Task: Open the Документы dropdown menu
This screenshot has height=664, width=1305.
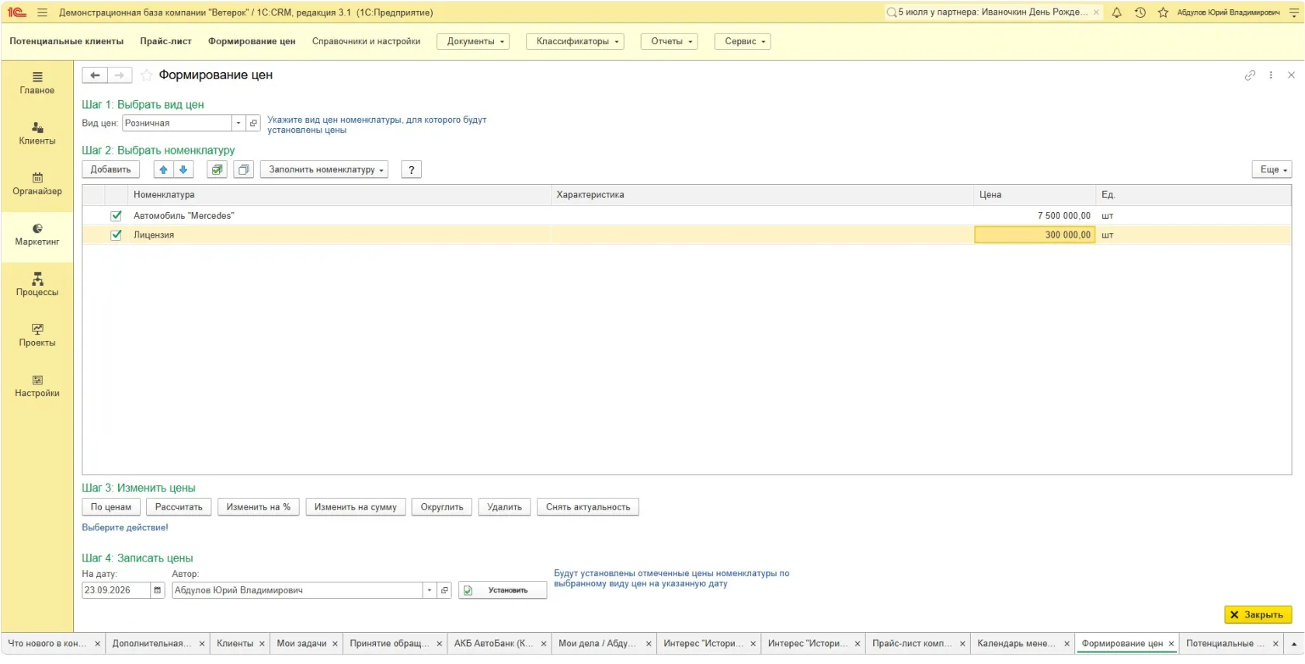Action: tap(473, 41)
